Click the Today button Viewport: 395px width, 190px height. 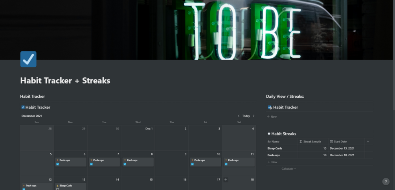pyautogui.click(x=246, y=116)
